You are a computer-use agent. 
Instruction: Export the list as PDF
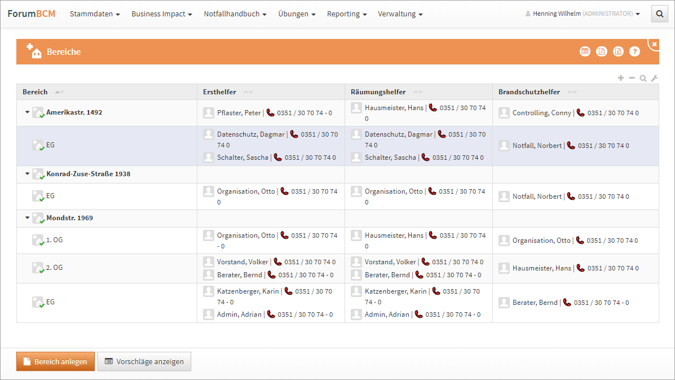click(x=602, y=51)
